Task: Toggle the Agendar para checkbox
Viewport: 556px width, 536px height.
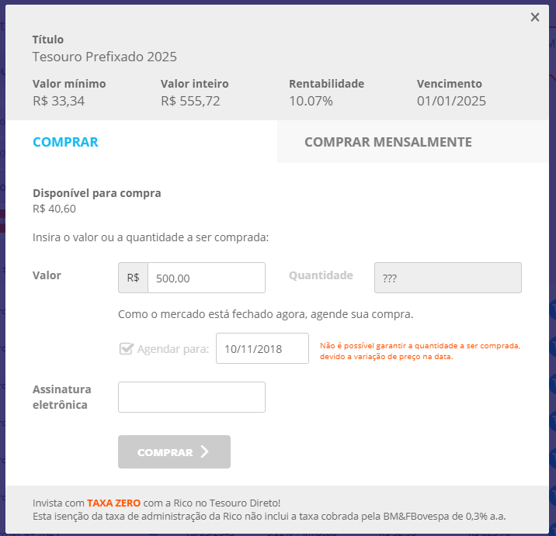Action: click(126, 348)
